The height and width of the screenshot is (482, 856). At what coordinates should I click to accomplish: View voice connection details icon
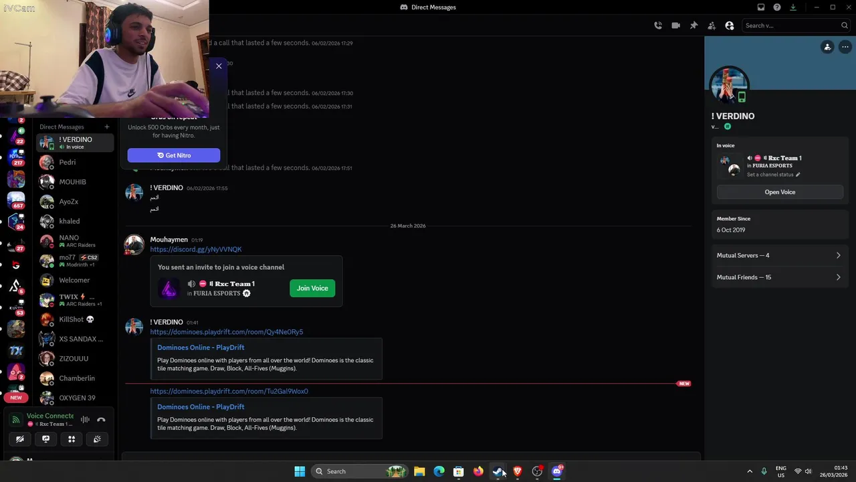click(16, 420)
